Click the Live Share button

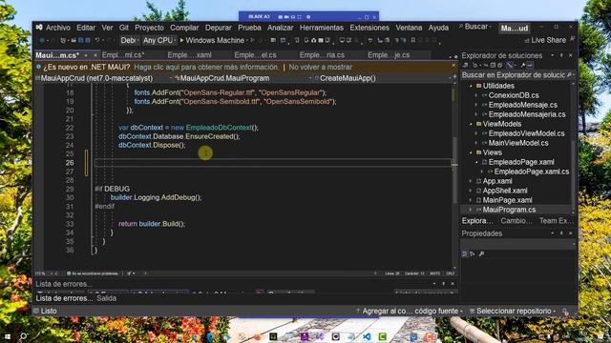click(x=545, y=40)
